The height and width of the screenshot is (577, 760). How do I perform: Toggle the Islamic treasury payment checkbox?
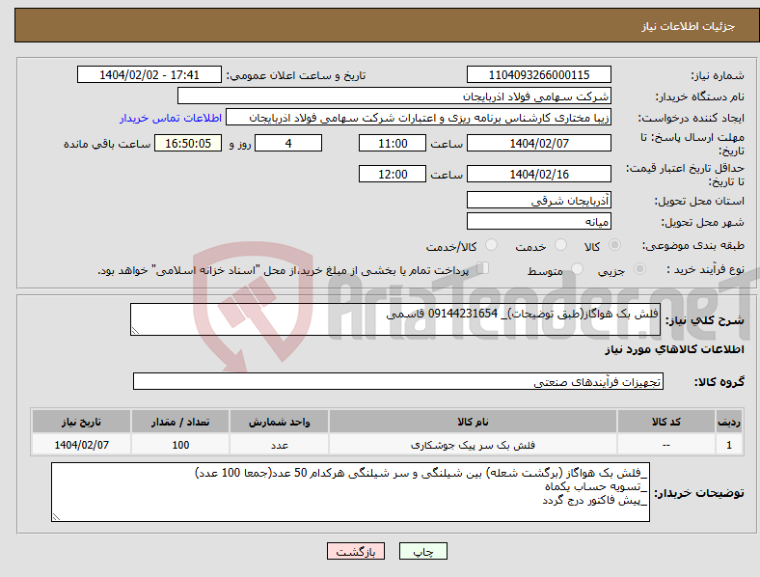point(483,268)
